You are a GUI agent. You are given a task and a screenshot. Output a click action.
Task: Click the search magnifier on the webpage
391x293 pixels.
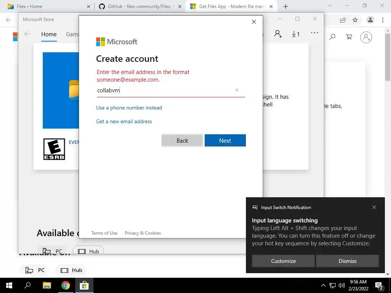(x=332, y=37)
